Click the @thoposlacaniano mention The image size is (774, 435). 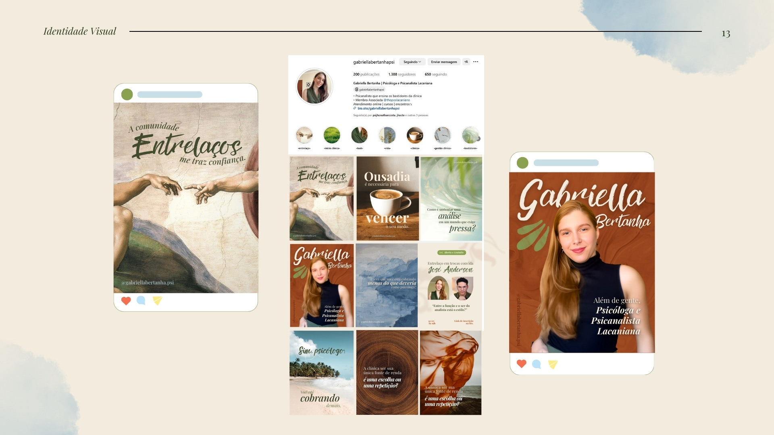396,100
